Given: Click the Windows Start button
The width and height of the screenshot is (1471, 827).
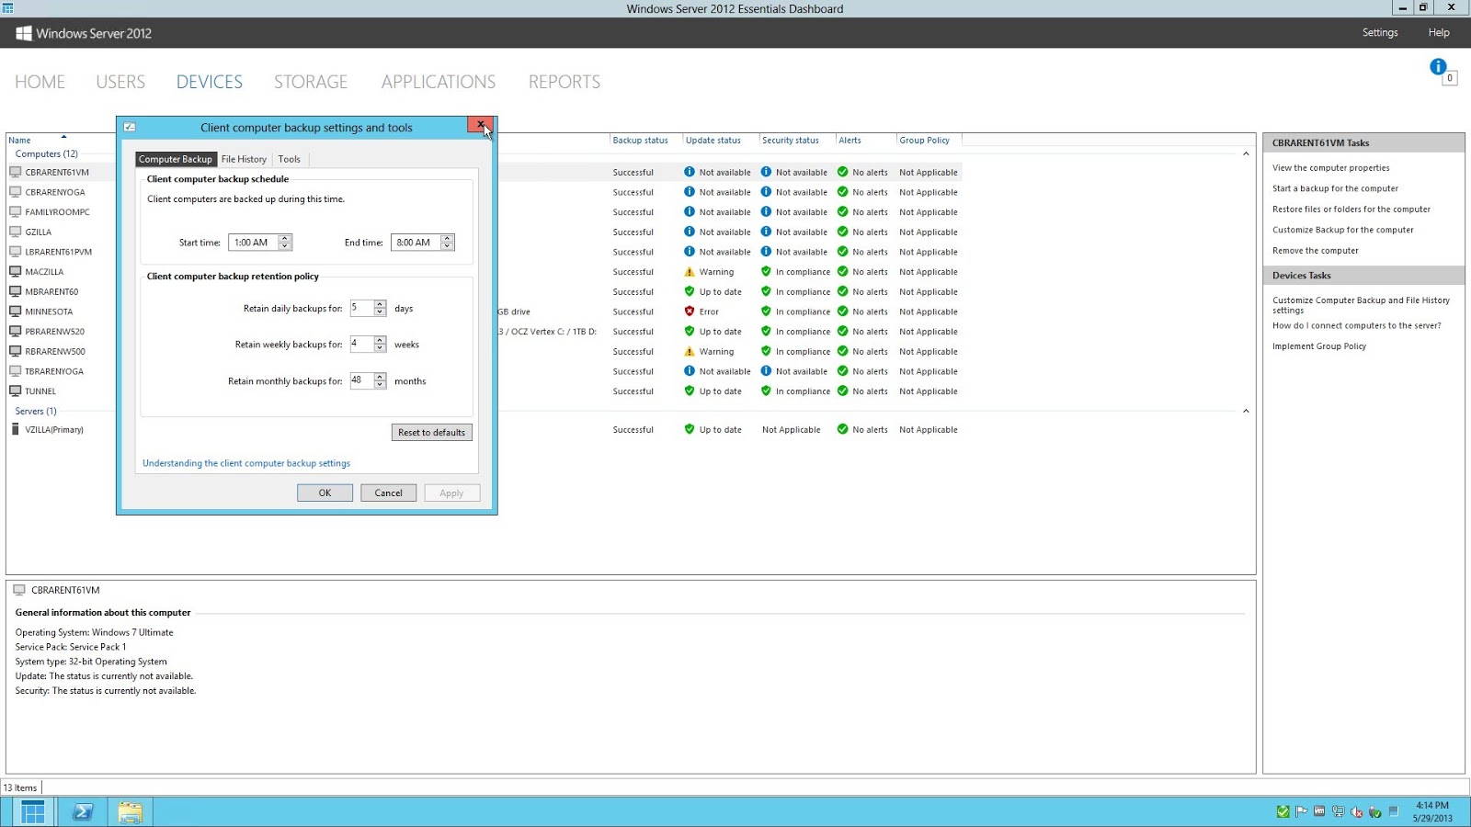Looking at the screenshot, I should point(32,811).
